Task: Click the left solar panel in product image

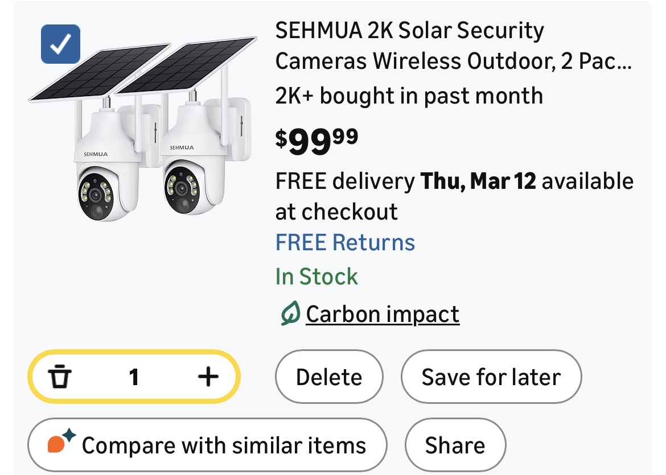Action: point(100,71)
